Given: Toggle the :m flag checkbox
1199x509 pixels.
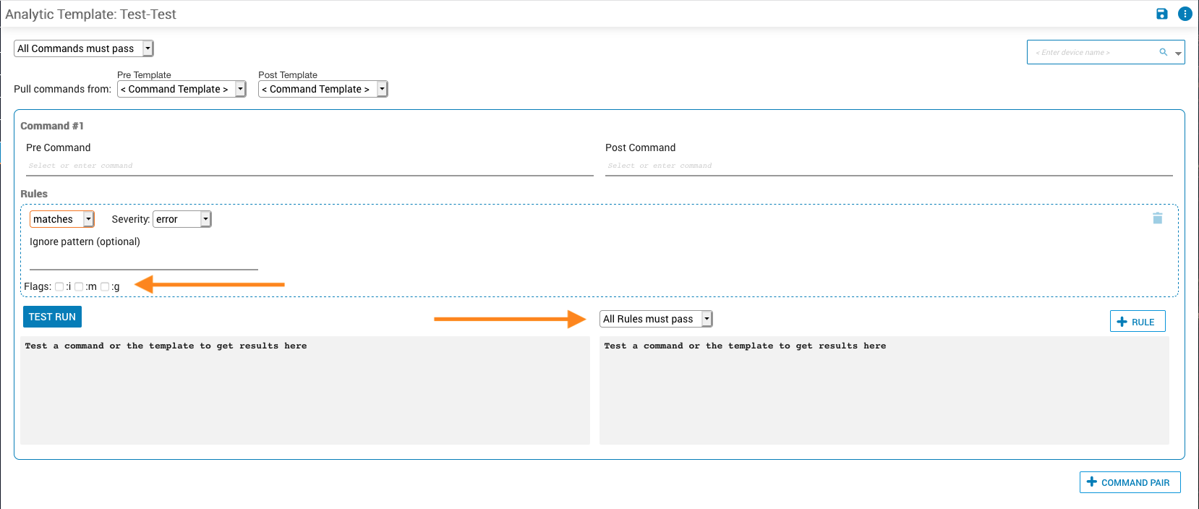Looking at the screenshot, I should tap(79, 286).
